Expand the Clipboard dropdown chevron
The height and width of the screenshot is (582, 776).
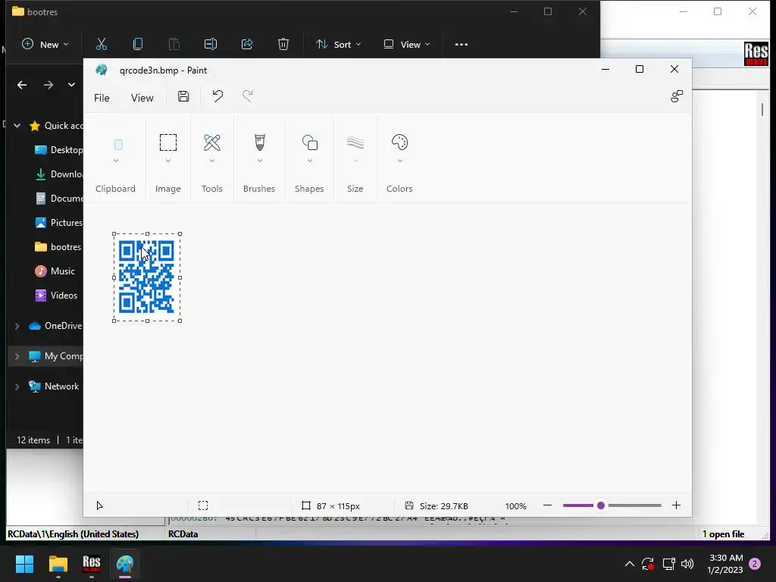pyautogui.click(x=116, y=161)
